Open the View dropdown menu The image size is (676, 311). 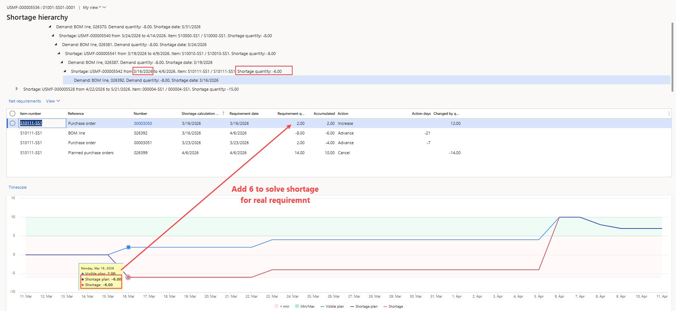(53, 101)
